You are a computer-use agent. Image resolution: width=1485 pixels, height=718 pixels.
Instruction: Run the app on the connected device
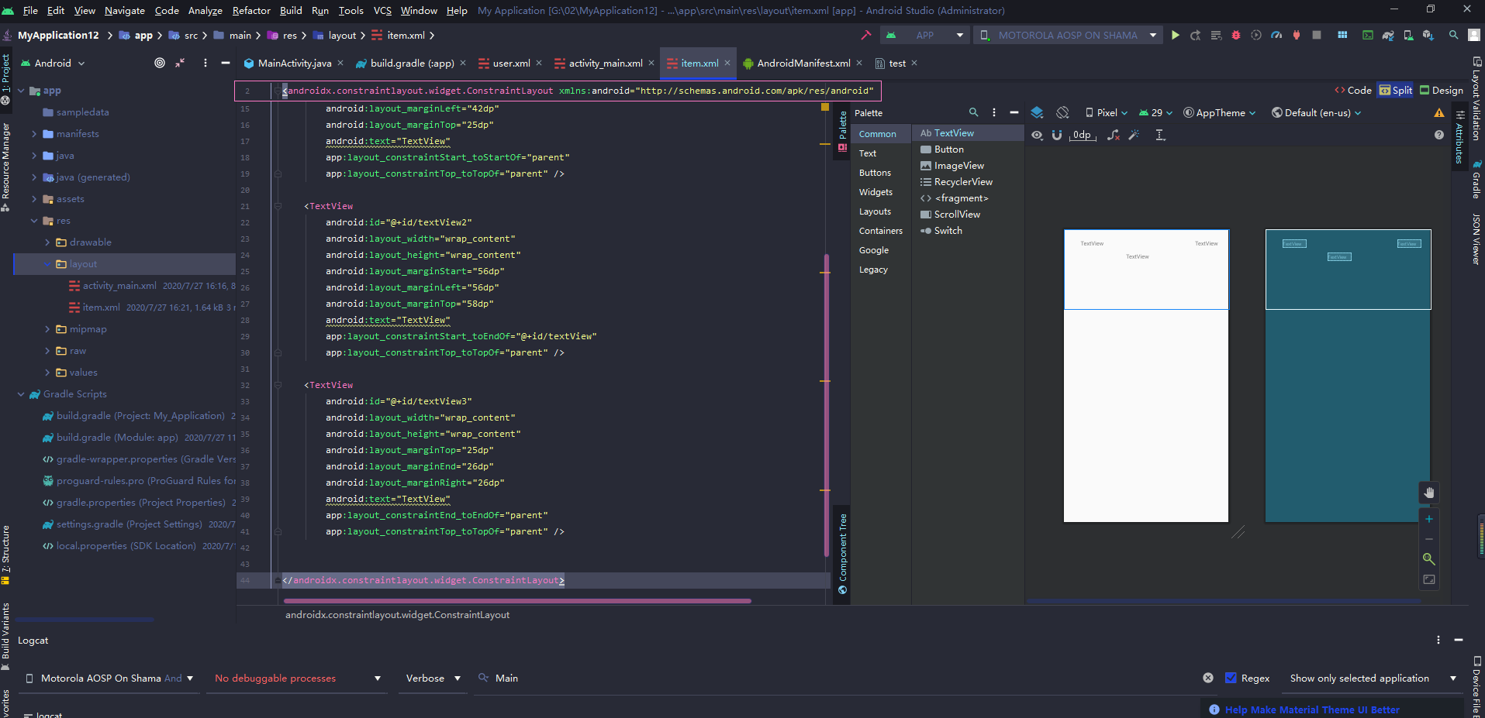[1176, 35]
